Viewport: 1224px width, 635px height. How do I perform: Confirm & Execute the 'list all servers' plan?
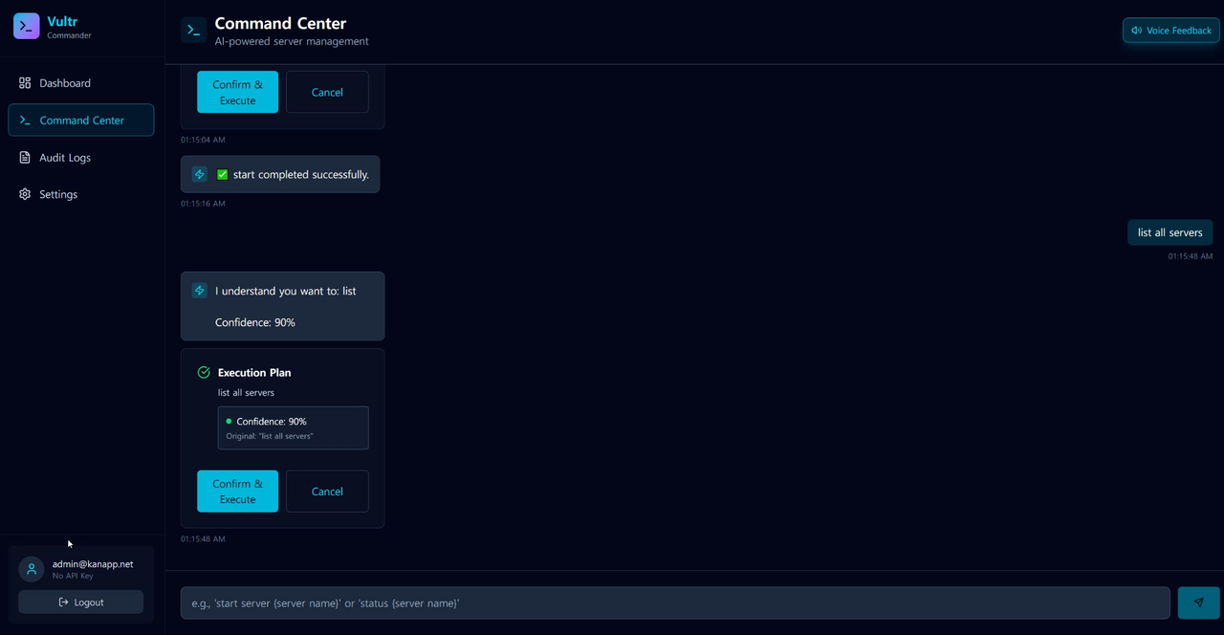coord(238,492)
